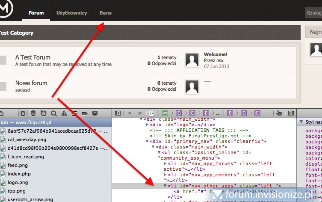This screenshot has height=202, width=322.
Task: Click the Breakpoints tag icon in inspector
Action: 85,113
